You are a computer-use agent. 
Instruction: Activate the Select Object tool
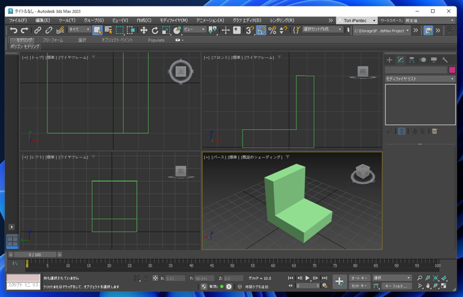click(97, 30)
